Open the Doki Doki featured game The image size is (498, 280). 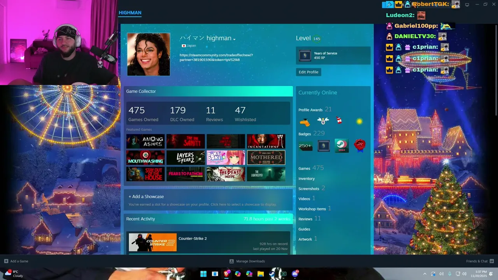point(226,157)
